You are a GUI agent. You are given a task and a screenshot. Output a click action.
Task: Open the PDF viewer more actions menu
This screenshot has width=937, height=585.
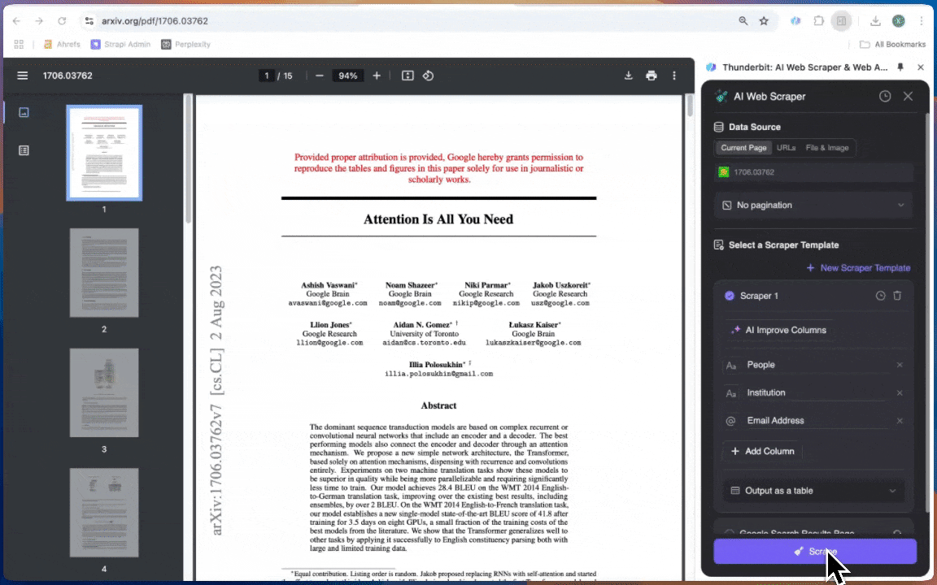click(x=674, y=76)
